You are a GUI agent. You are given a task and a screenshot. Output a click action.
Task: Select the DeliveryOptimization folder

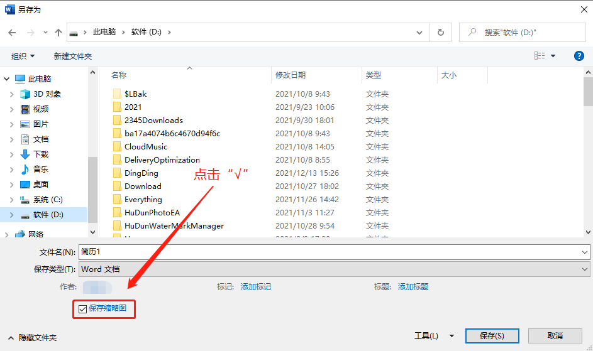pos(162,160)
